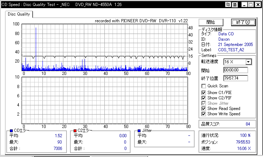Close the Disc Quality Test window
263x157 pixels.
tap(258, 5)
